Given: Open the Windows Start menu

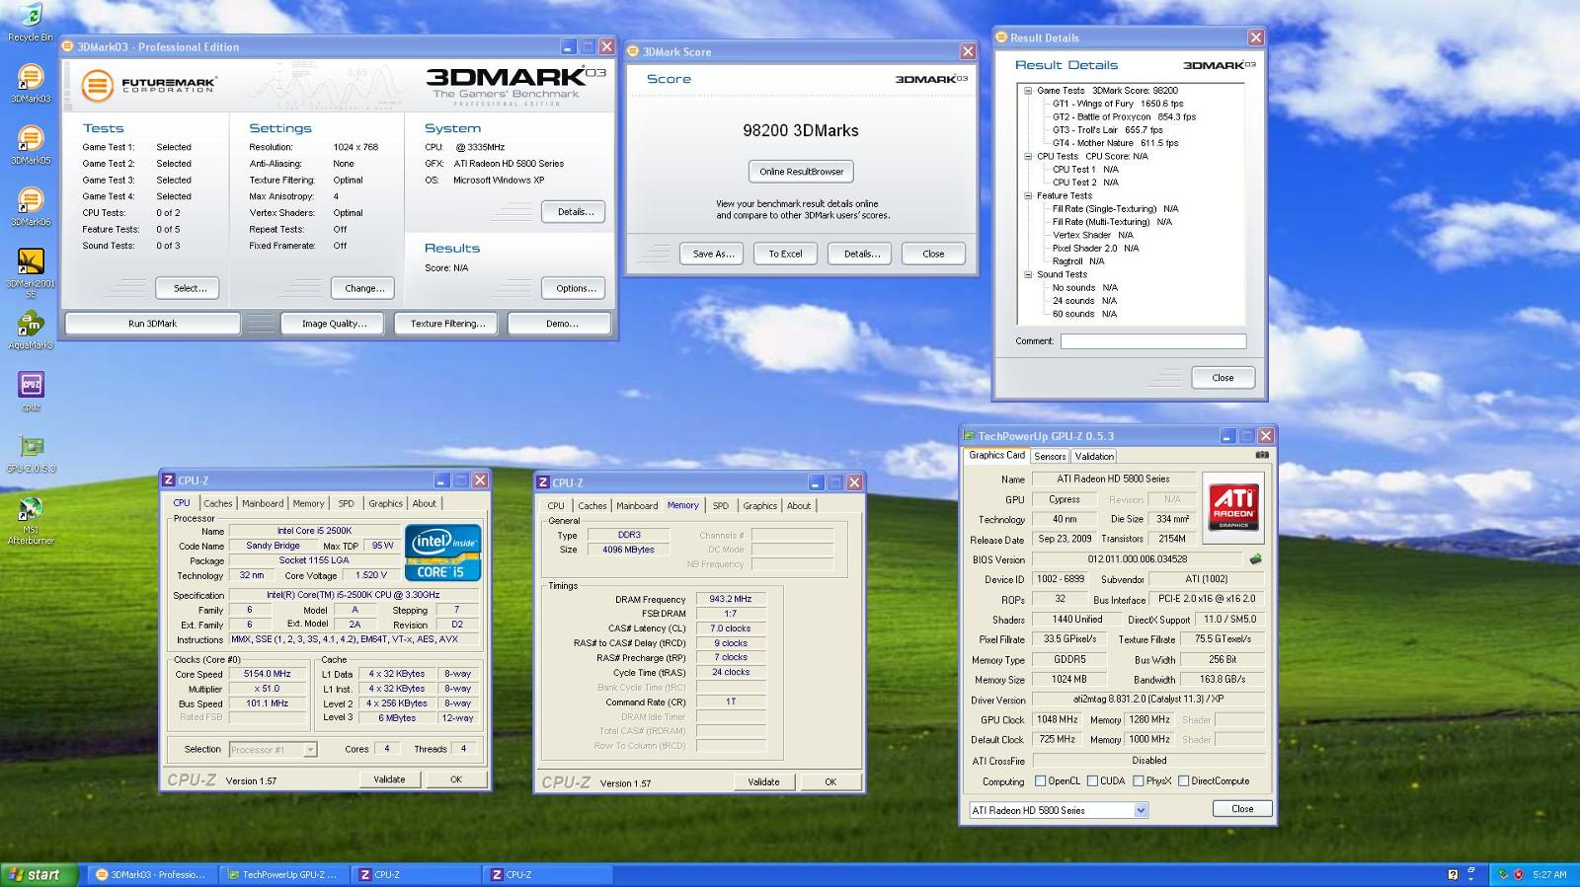Looking at the screenshot, I should pos(39,874).
